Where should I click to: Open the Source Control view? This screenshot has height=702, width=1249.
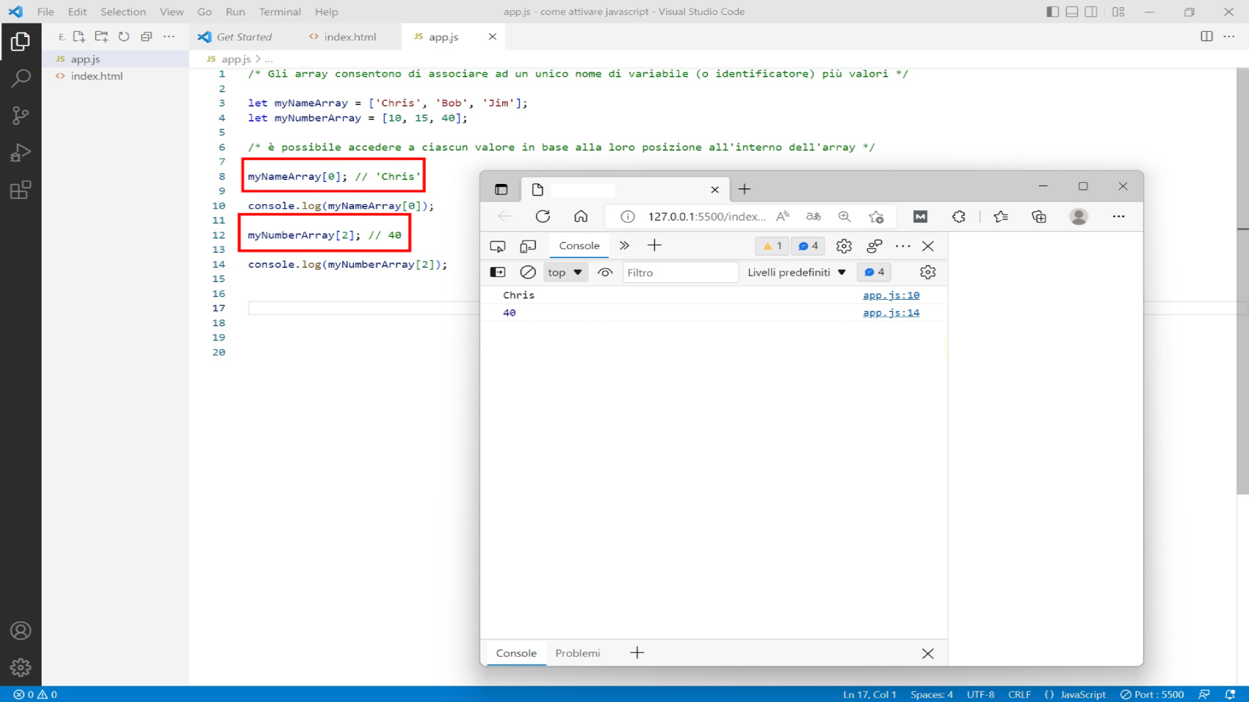[x=21, y=115]
